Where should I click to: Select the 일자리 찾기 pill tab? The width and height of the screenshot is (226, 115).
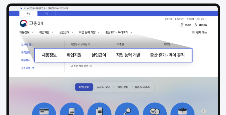tap(104, 87)
